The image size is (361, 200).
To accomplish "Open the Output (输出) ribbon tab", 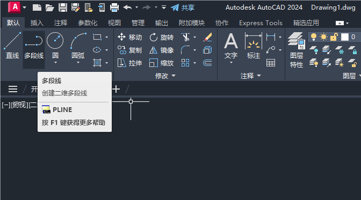I will 161,23.
